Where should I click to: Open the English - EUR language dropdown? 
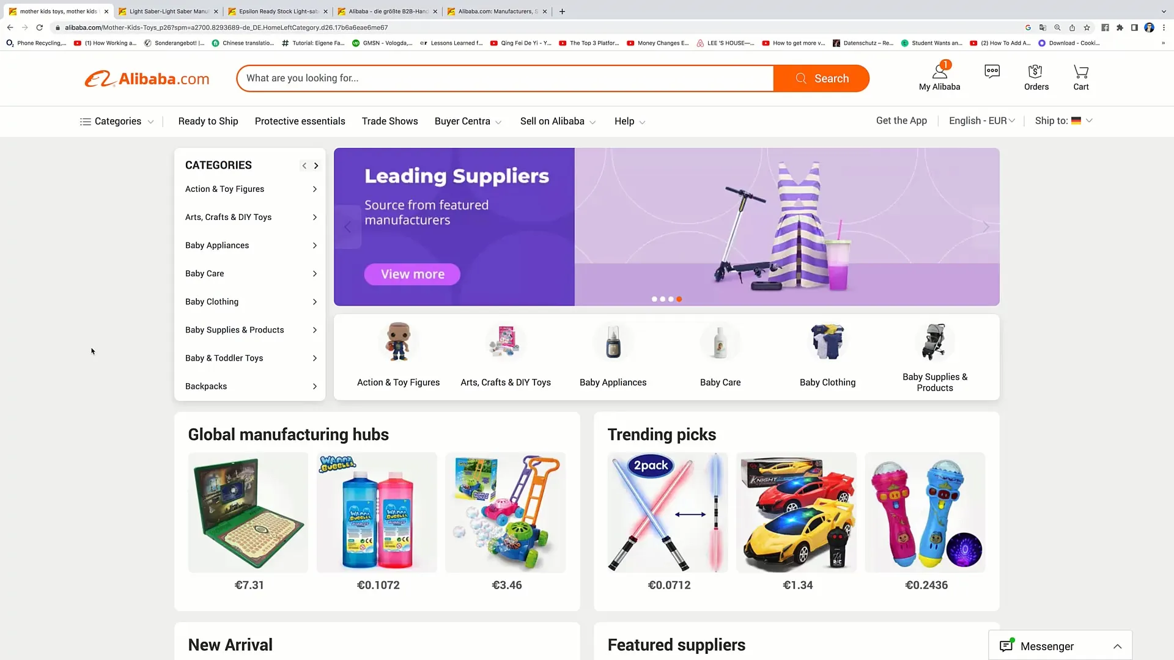tap(981, 121)
